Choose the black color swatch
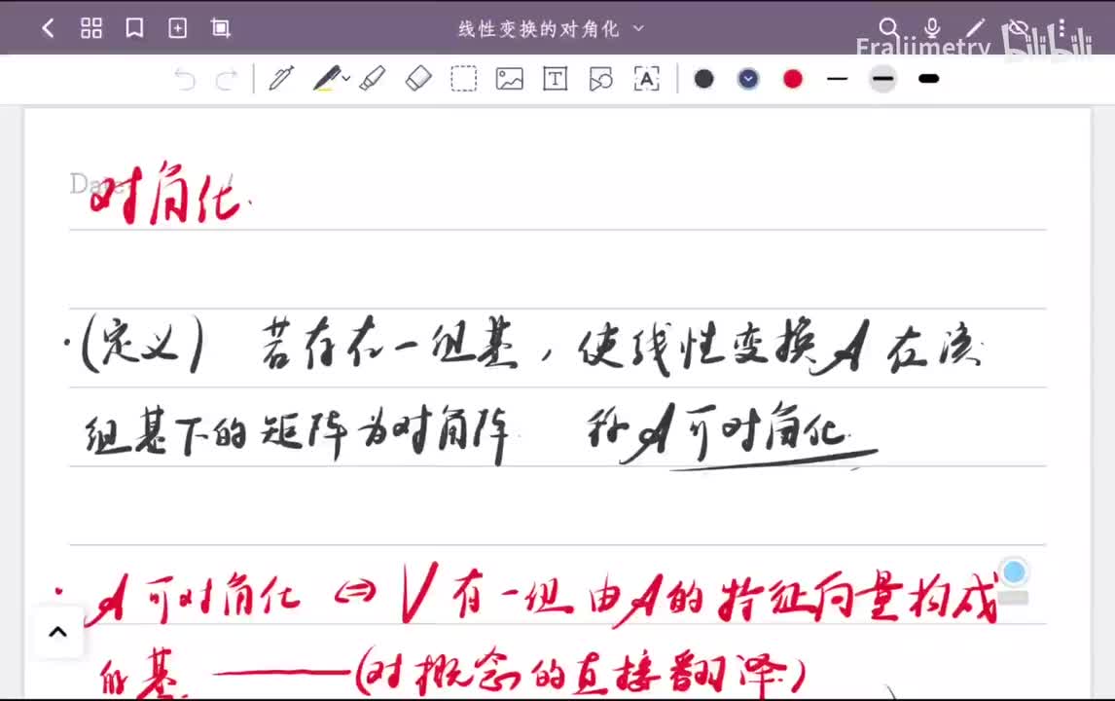The width and height of the screenshot is (1115, 701). click(704, 78)
